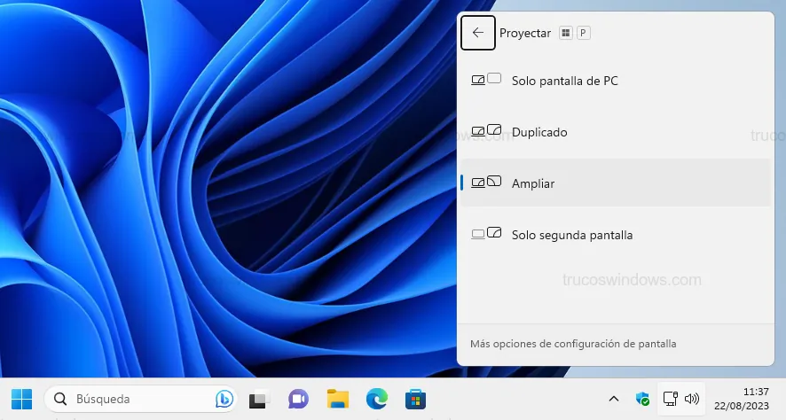Open Windows Security tray icon

pos(642,399)
